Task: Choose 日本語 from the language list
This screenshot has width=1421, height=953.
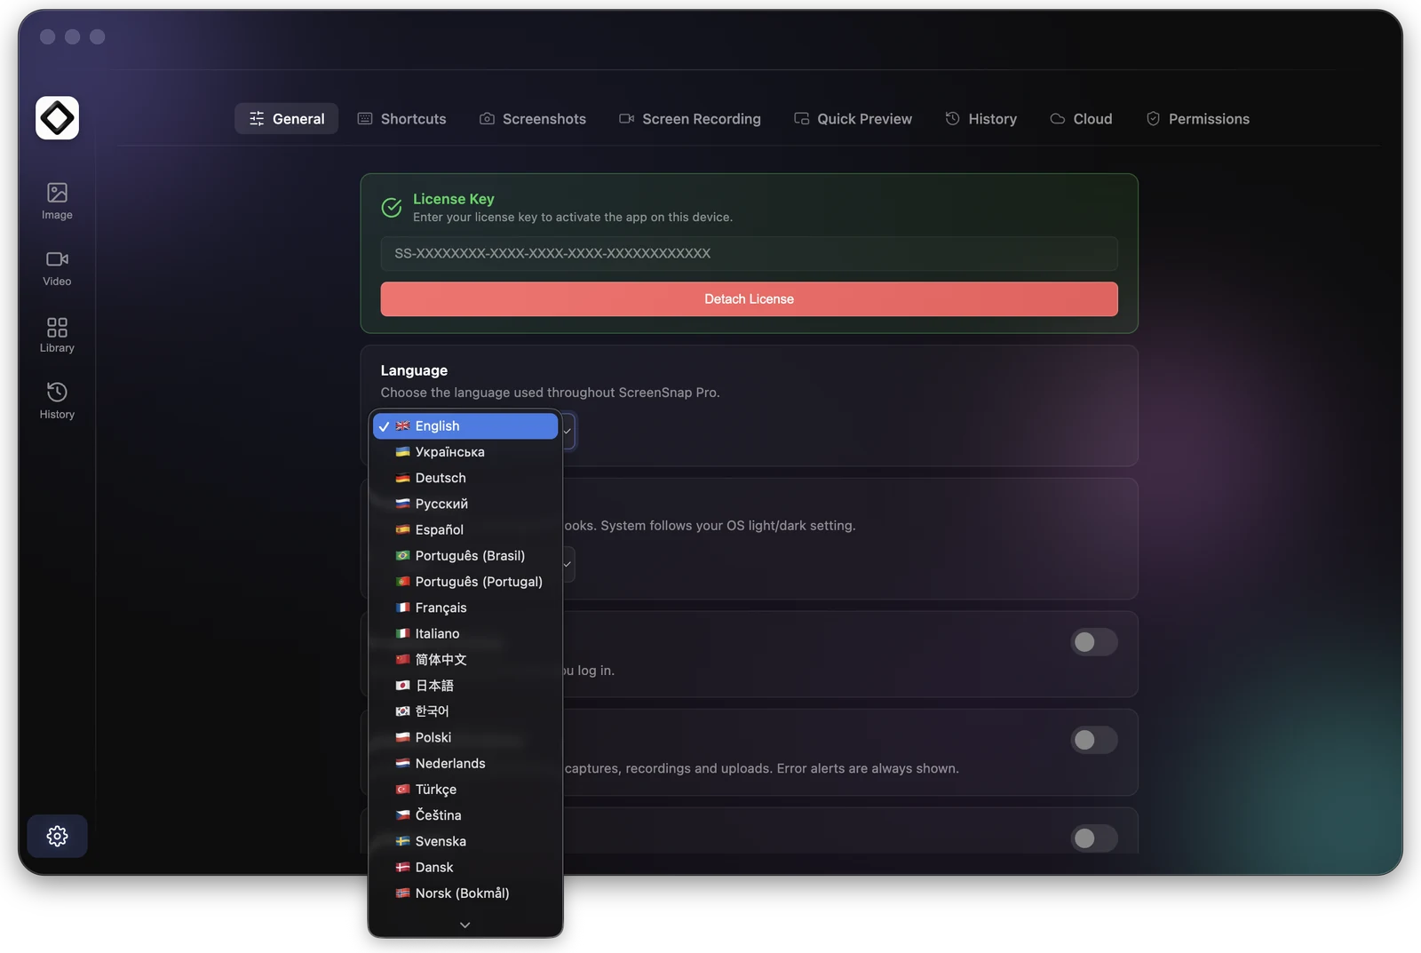Action: 465,686
